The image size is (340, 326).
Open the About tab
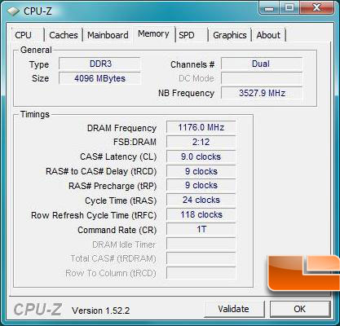point(268,35)
